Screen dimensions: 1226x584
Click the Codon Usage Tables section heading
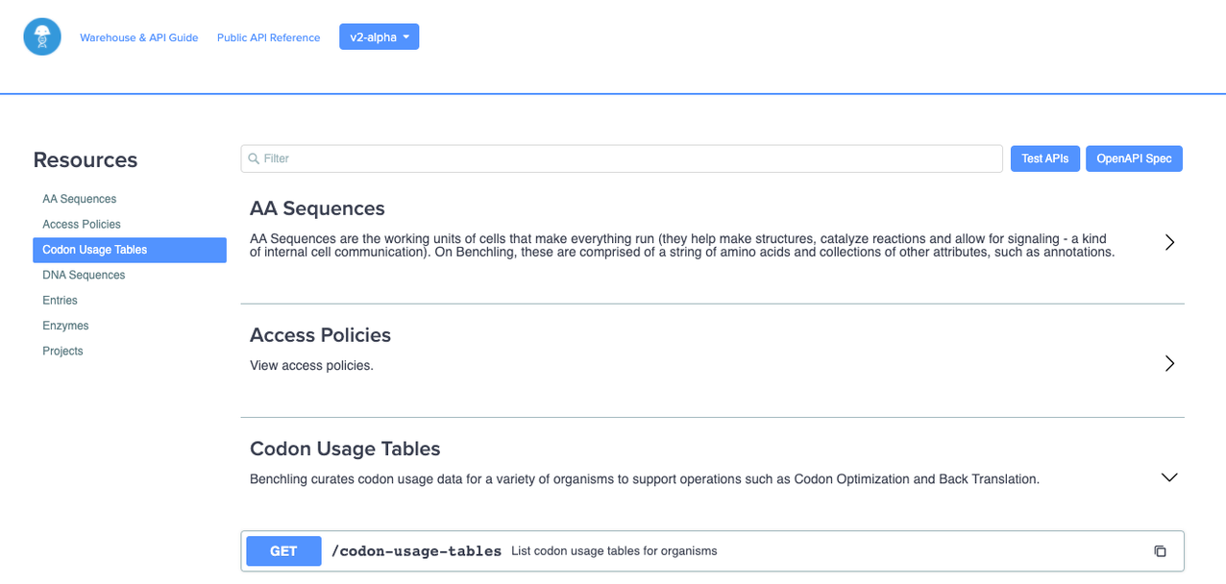[x=345, y=449]
